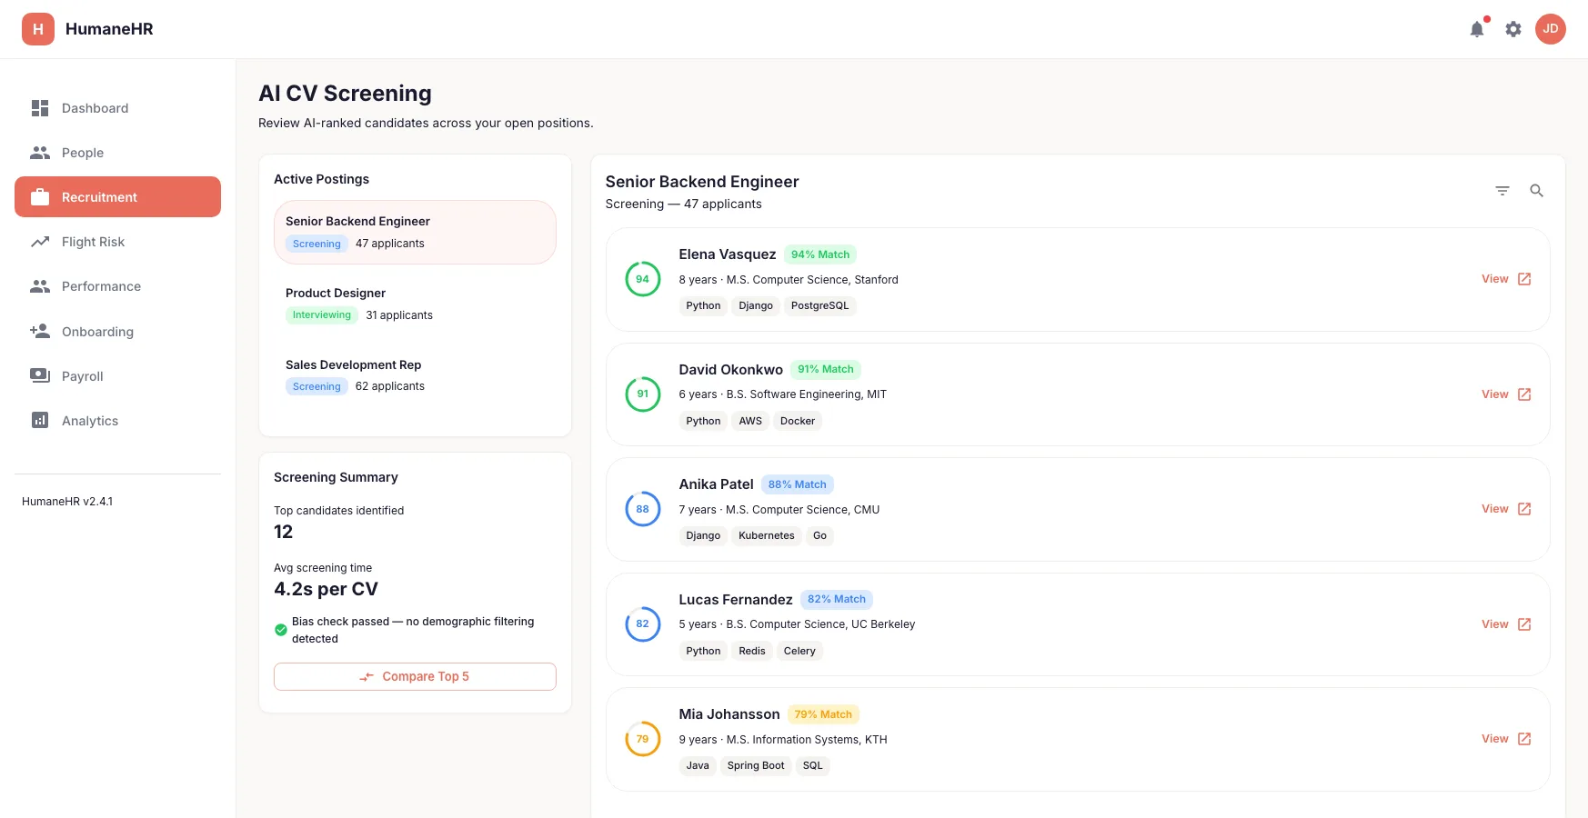Click Anika Patel's 88 score ring

coord(643,509)
